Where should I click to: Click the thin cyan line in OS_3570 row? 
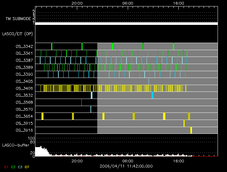click(91, 109)
